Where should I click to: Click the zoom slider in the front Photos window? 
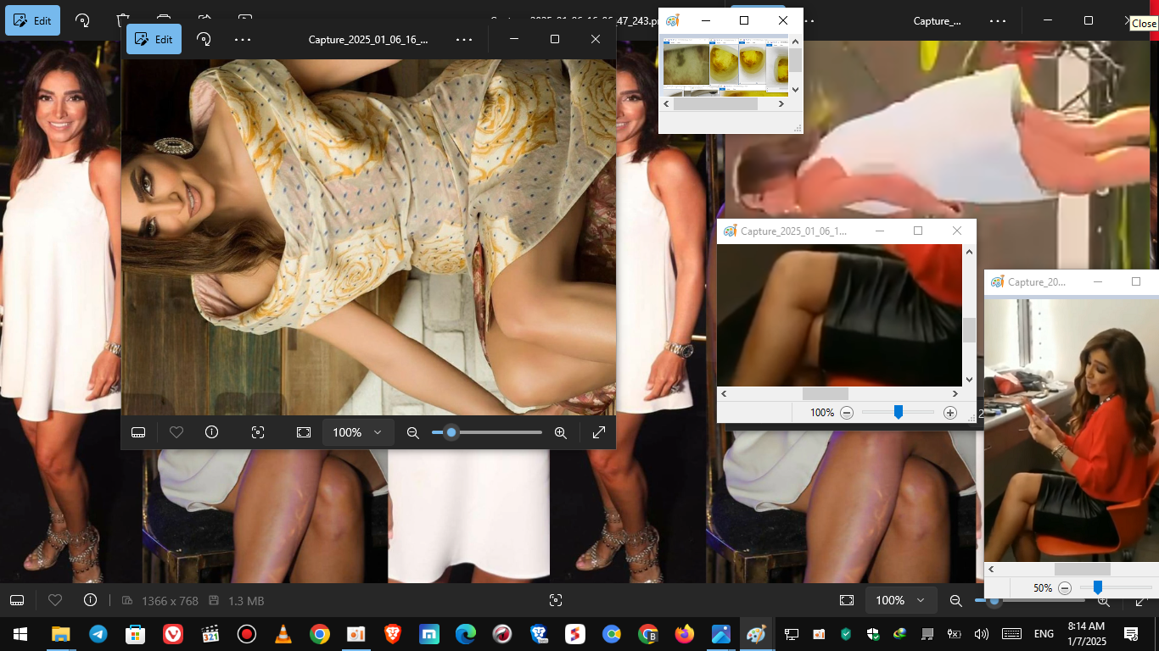(487, 432)
